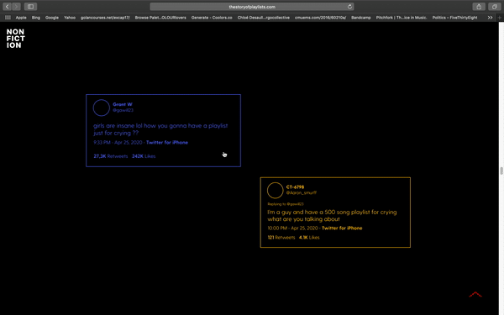Screen dimensions: 504x315
Task: Expand hidden bookmarks with double chevron
Action: [x=490, y=18]
